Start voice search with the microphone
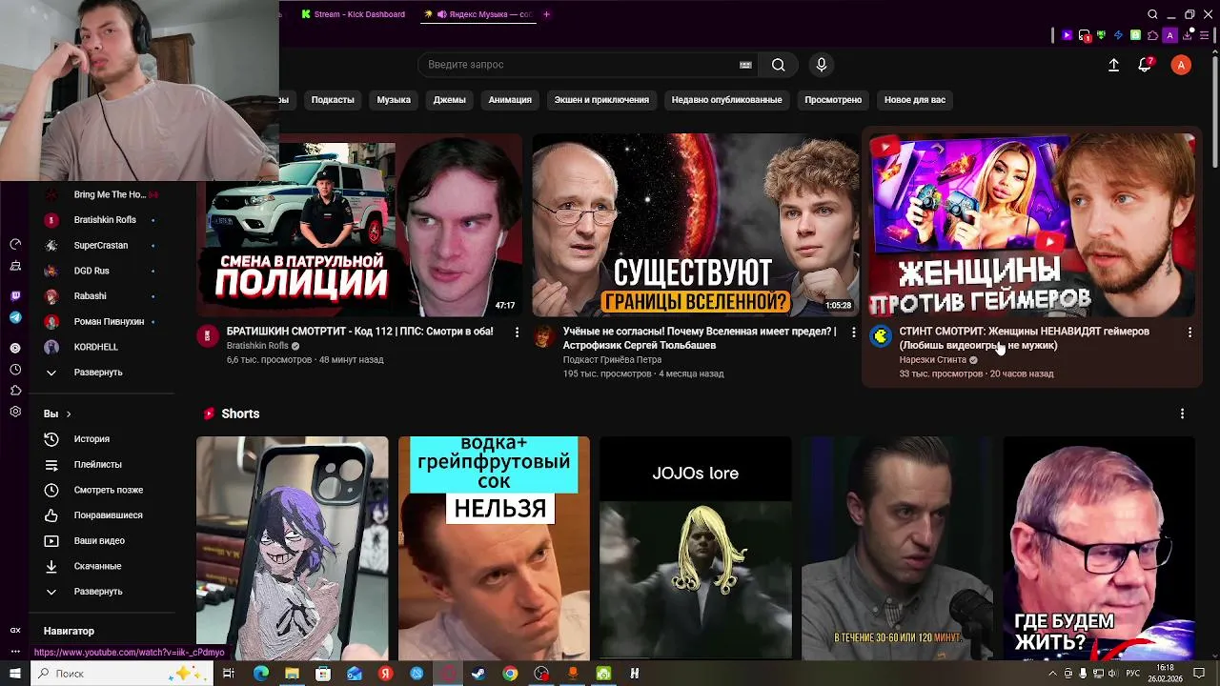 (x=822, y=65)
